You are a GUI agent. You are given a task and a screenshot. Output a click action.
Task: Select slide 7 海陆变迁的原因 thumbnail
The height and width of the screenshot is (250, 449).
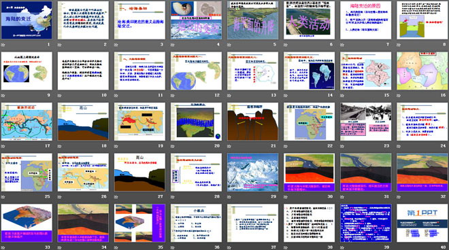click(366, 20)
